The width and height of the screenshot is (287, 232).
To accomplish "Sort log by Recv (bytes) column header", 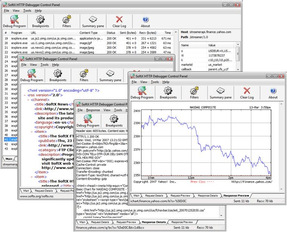I will click(148, 33).
